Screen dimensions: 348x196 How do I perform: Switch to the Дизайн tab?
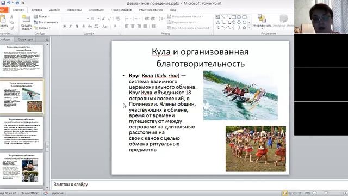point(55,10)
